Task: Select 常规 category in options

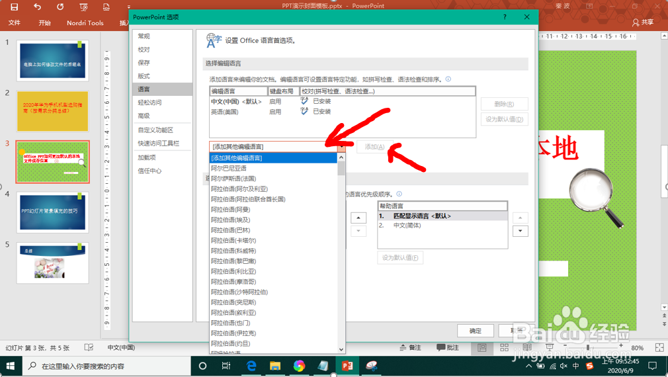Action: point(162,36)
